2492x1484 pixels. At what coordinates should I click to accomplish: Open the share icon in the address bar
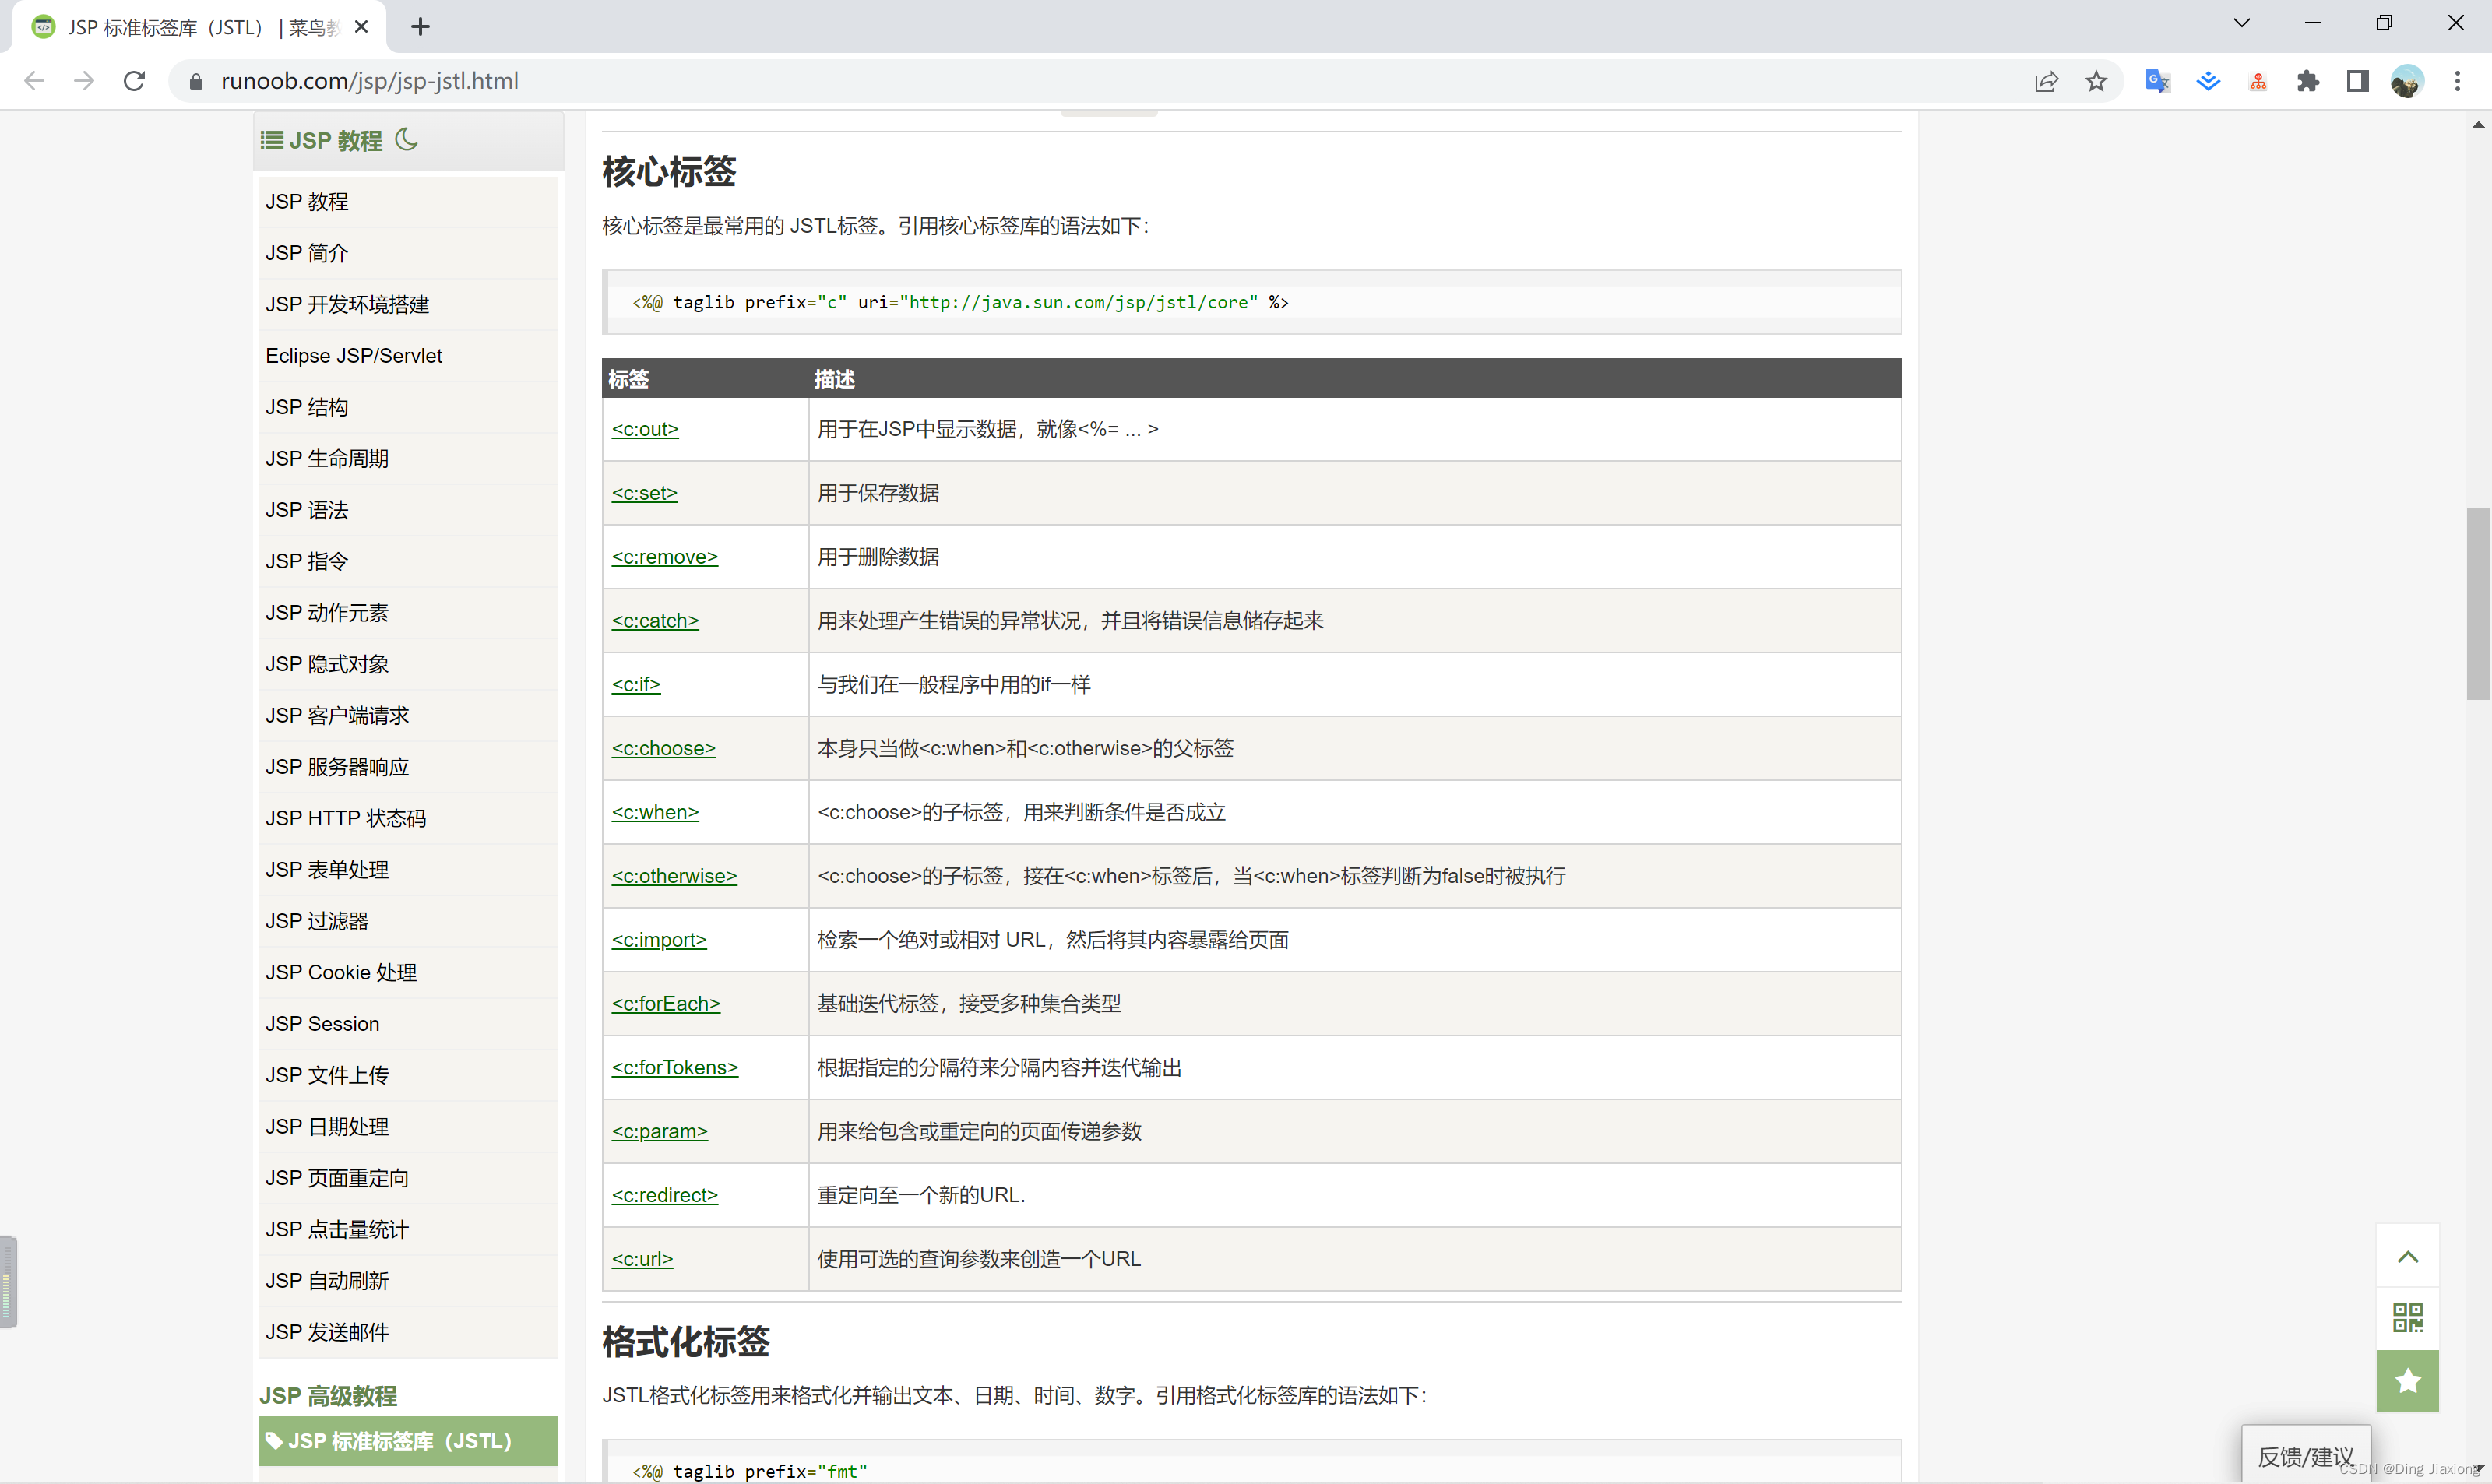click(x=2046, y=81)
